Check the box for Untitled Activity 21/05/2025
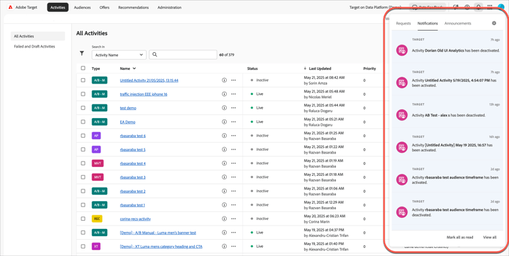The width and height of the screenshot is (509, 256). tap(83, 80)
